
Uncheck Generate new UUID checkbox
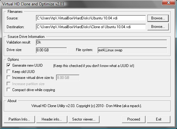(9, 65)
